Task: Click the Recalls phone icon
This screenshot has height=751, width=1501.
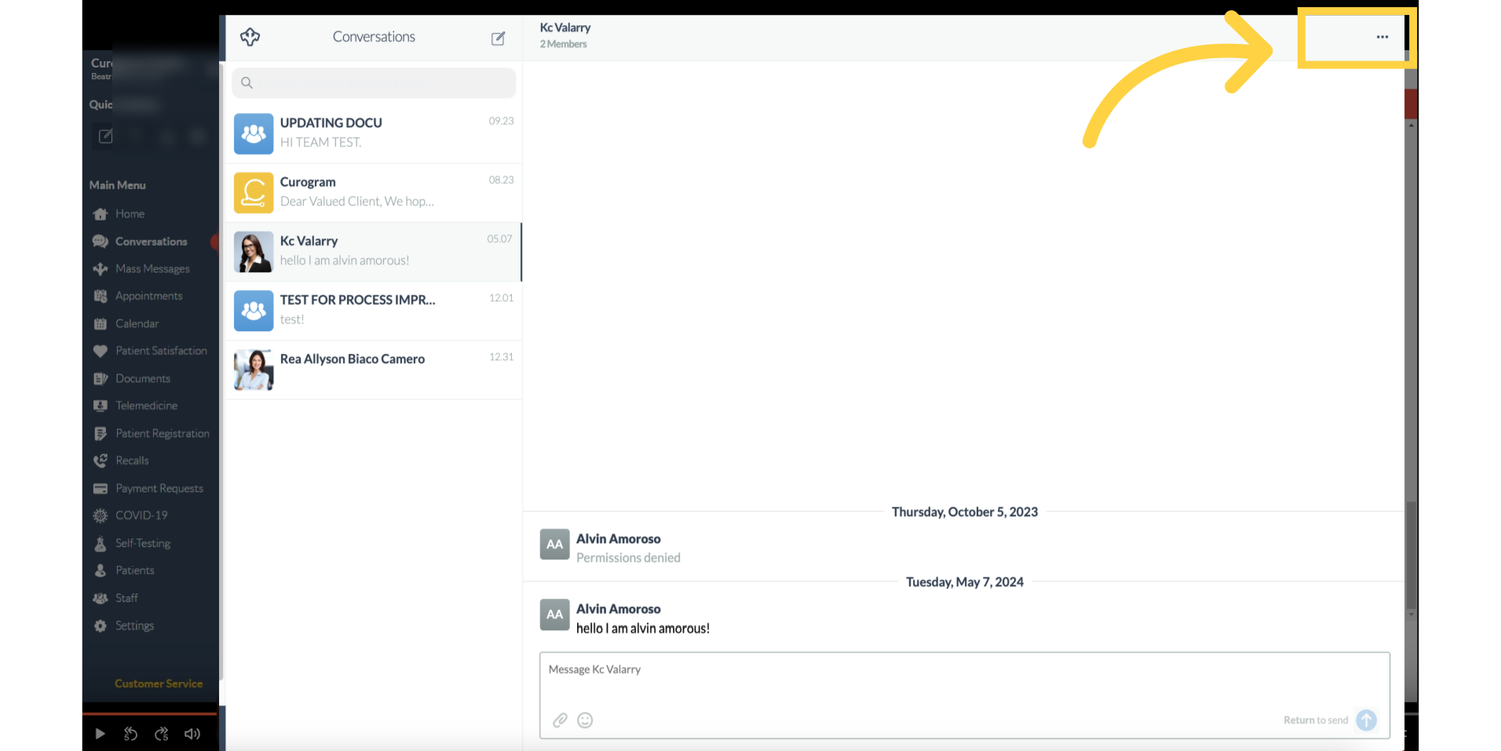Action: [100, 461]
